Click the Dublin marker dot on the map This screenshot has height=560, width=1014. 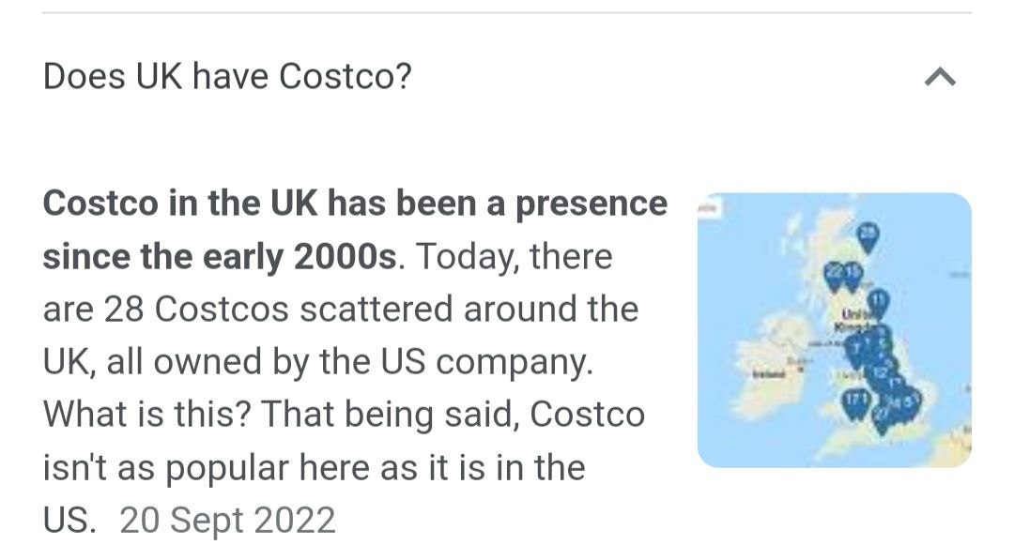click(801, 369)
